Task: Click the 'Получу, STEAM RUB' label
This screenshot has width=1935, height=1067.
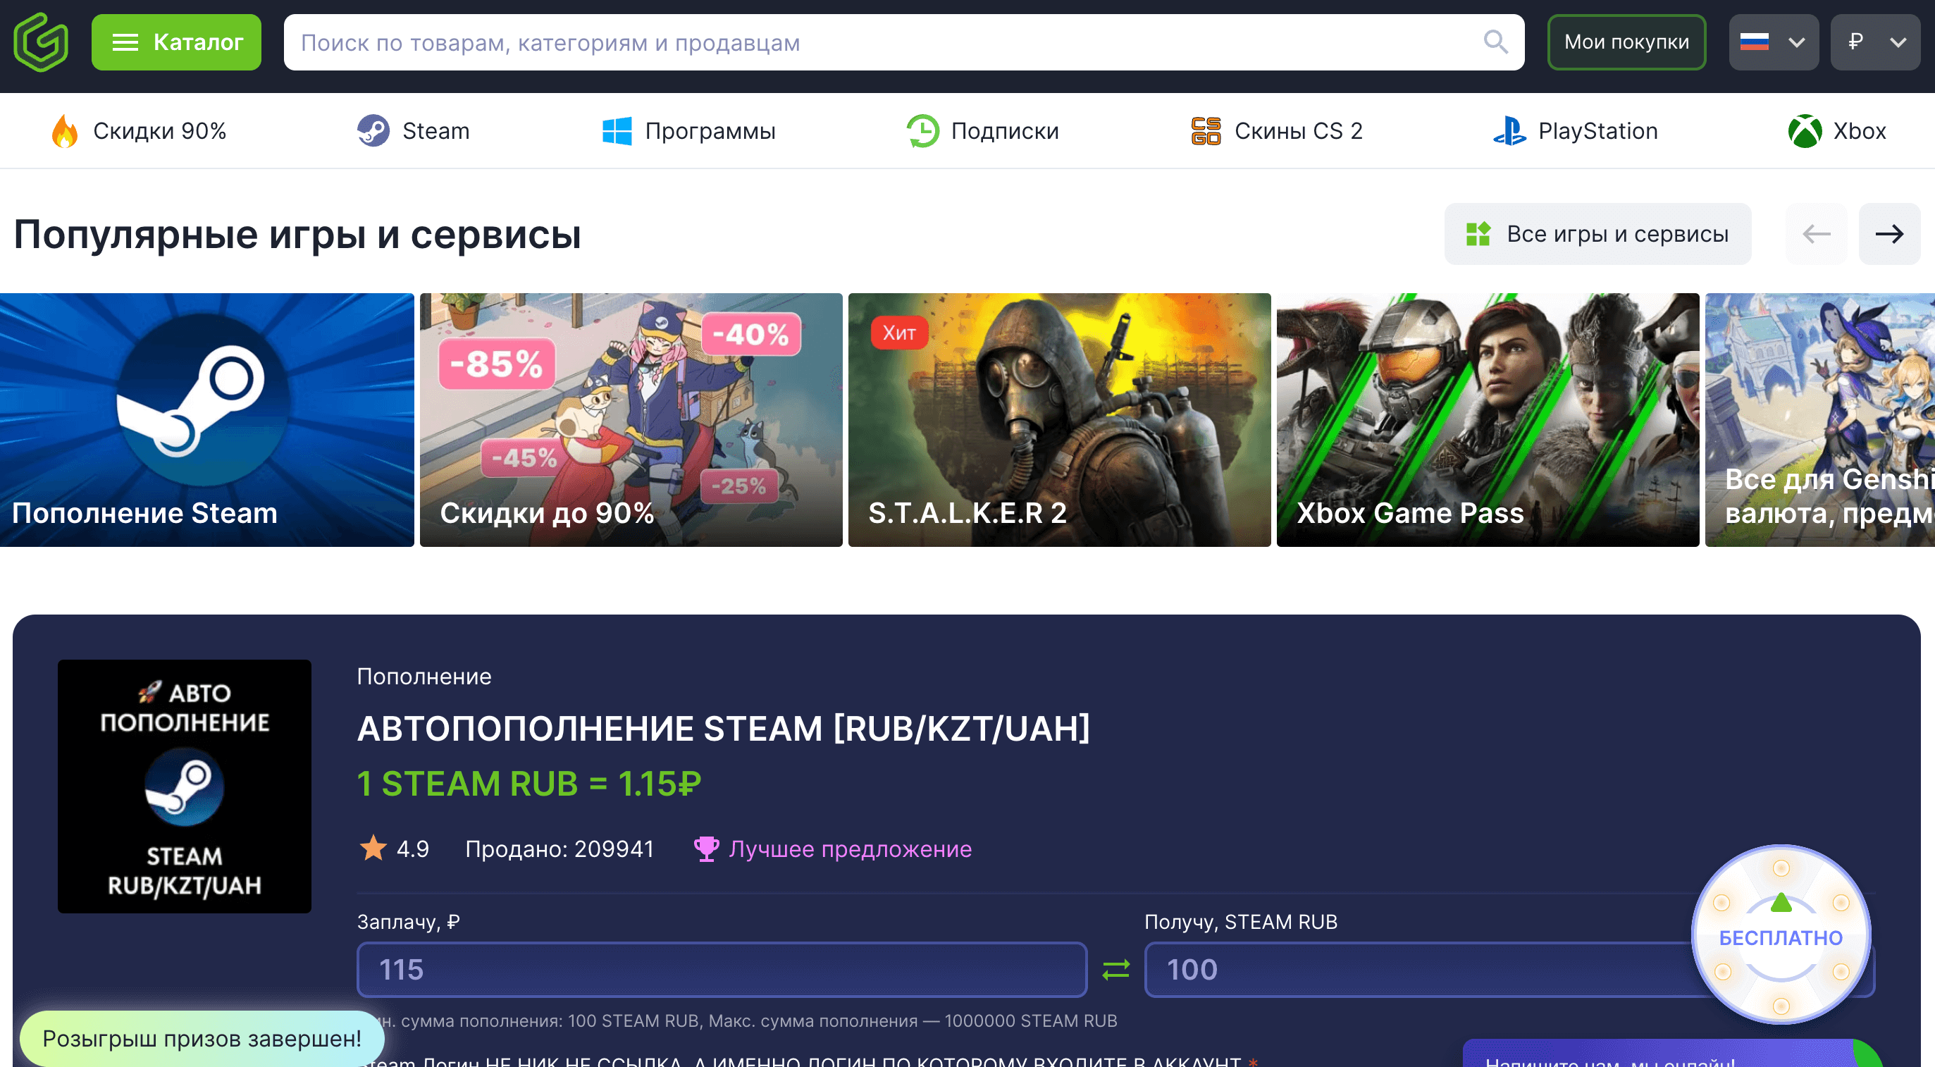Action: pyautogui.click(x=1241, y=922)
